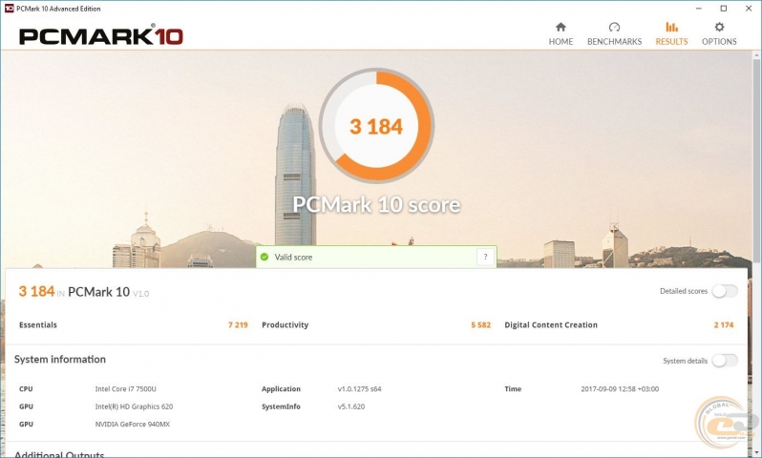Click the Application version v1.0.1275 s64

pyautogui.click(x=359, y=389)
